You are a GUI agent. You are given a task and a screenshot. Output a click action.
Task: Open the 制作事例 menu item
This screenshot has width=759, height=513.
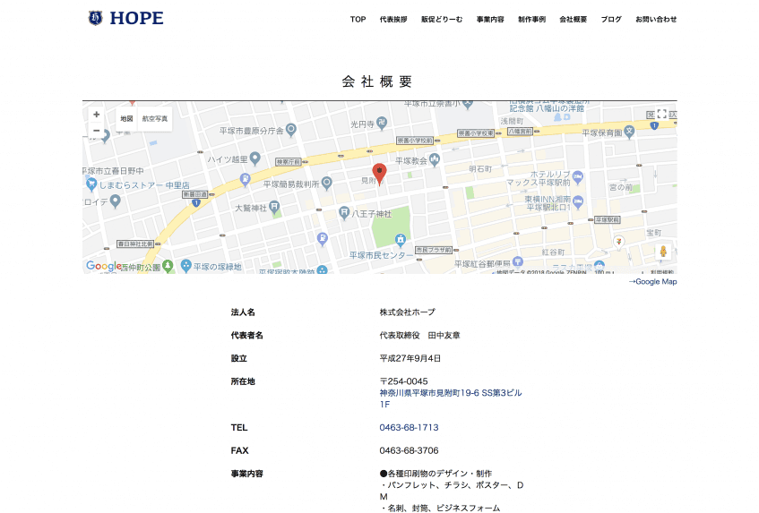click(531, 20)
